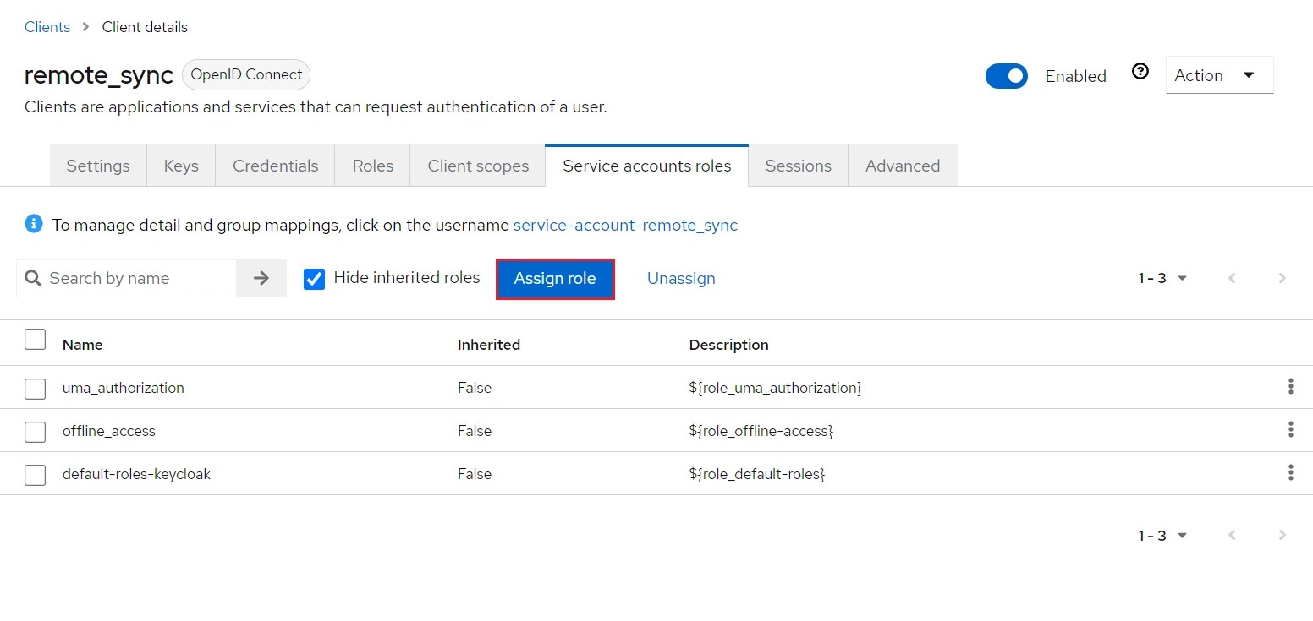Click the blue info icon
Screen dimensions: 1313x621
click(34, 224)
